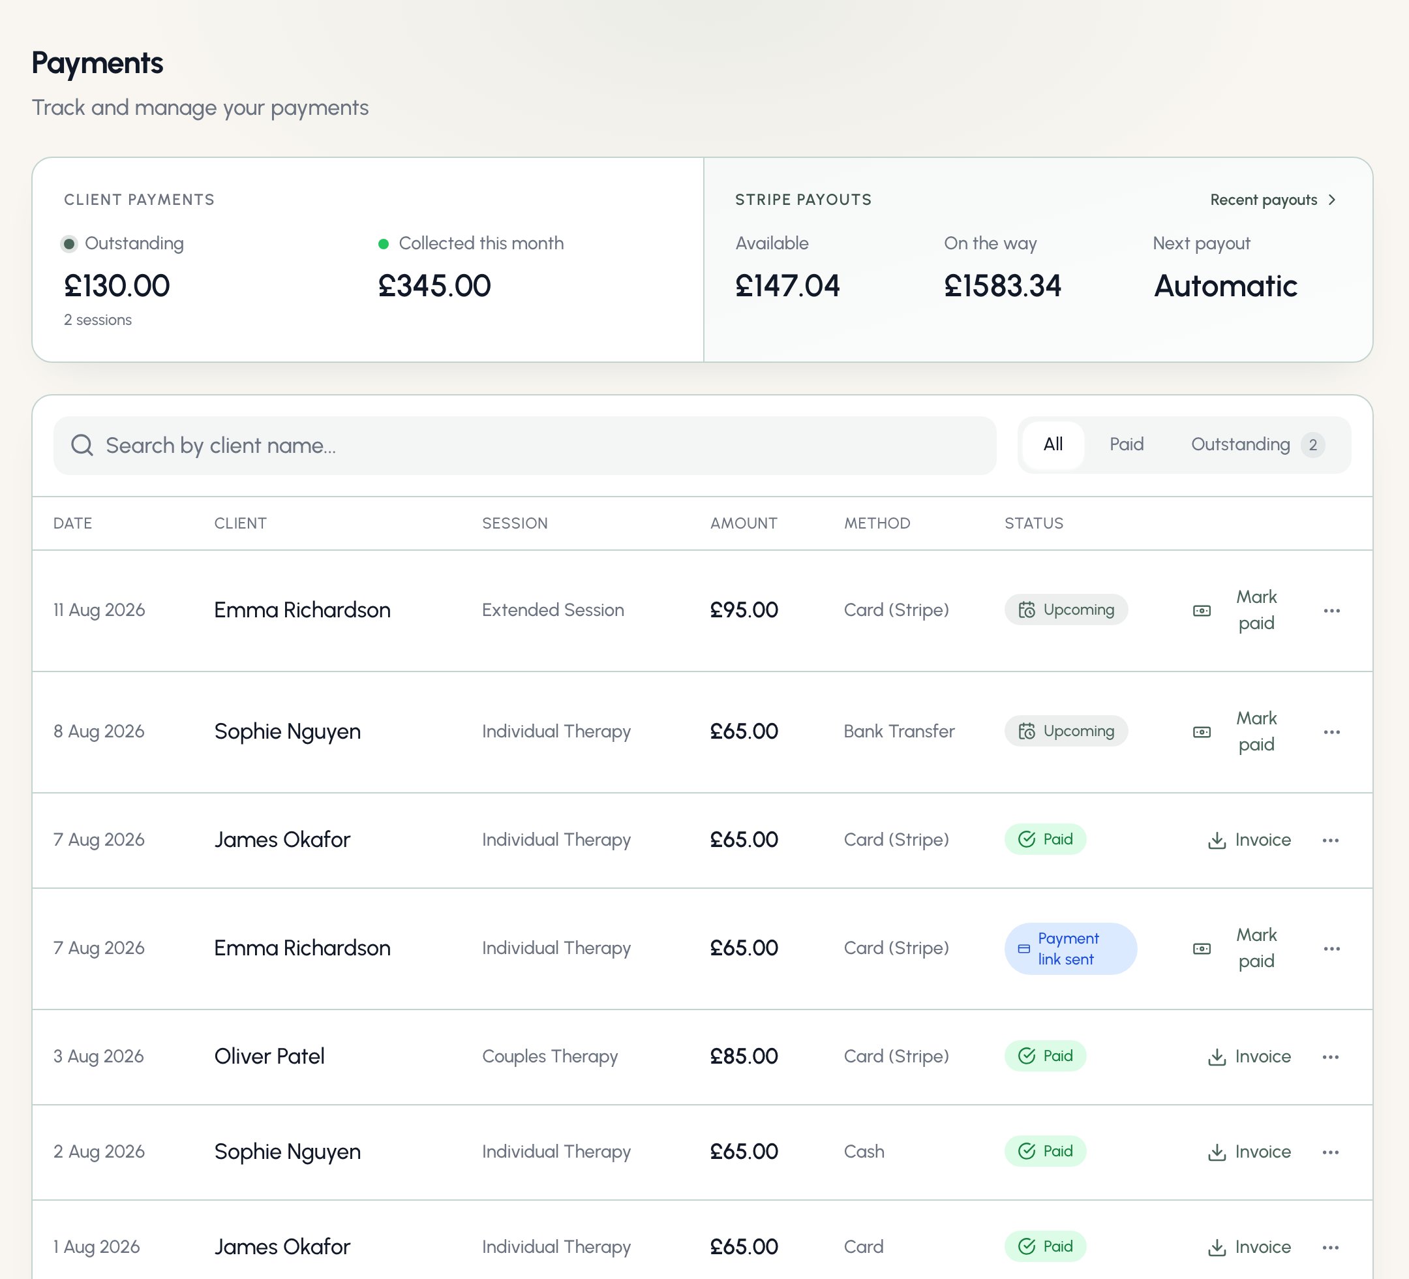Open more options for James Okafor 7 Aug row
This screenshot has width=1409, height=1279.
[x=1330, y=840]
